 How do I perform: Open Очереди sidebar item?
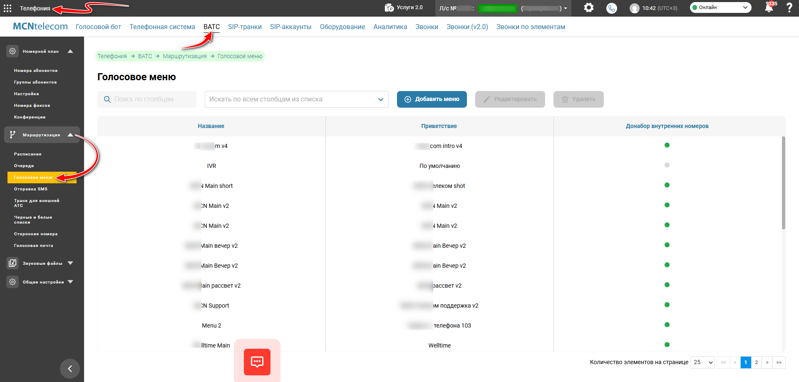24,166
